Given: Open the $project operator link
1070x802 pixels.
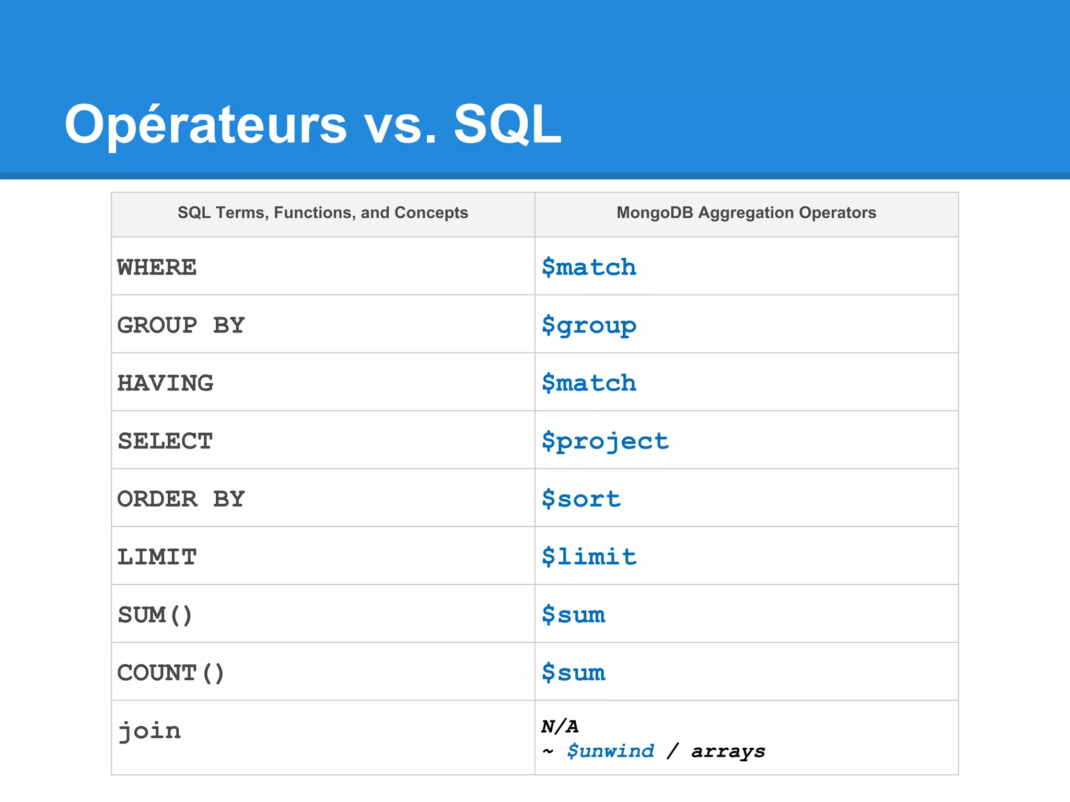Looking at the screenshot, I should point(605,441).
